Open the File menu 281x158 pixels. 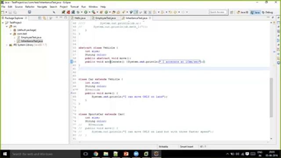pyautogui.click(x=3, y=7)
